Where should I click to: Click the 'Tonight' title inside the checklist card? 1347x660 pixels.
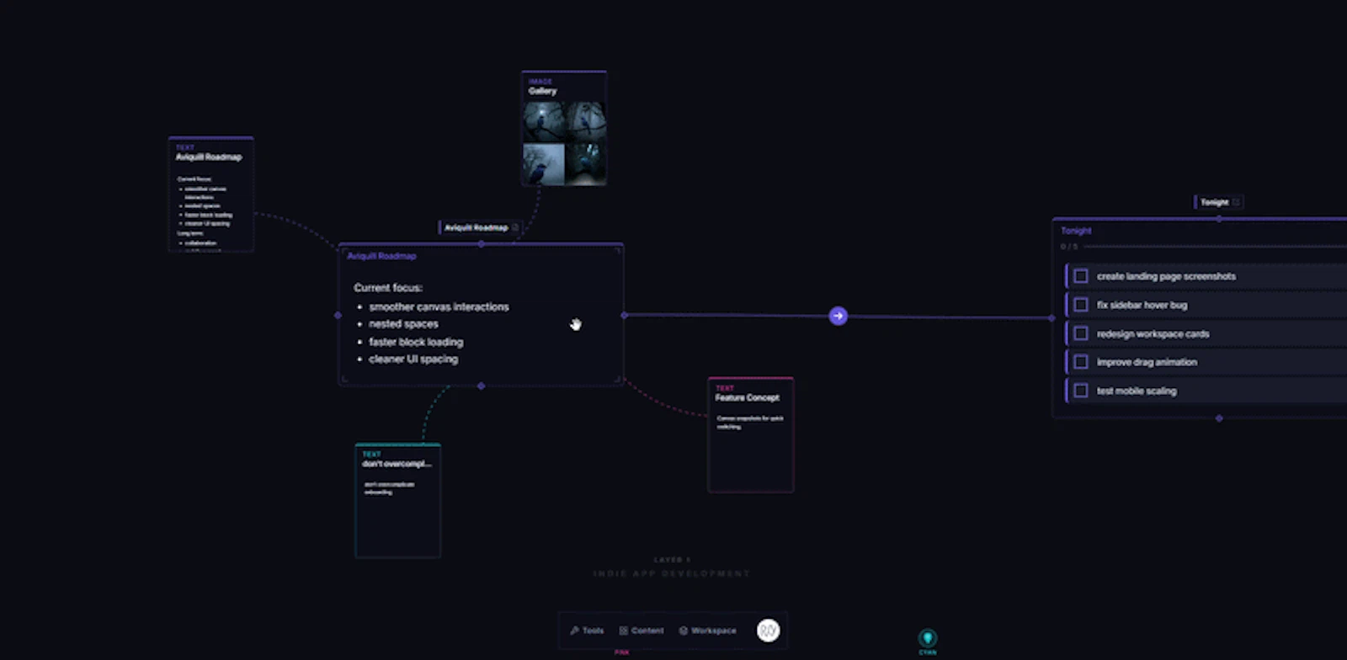click(1076, 231)
